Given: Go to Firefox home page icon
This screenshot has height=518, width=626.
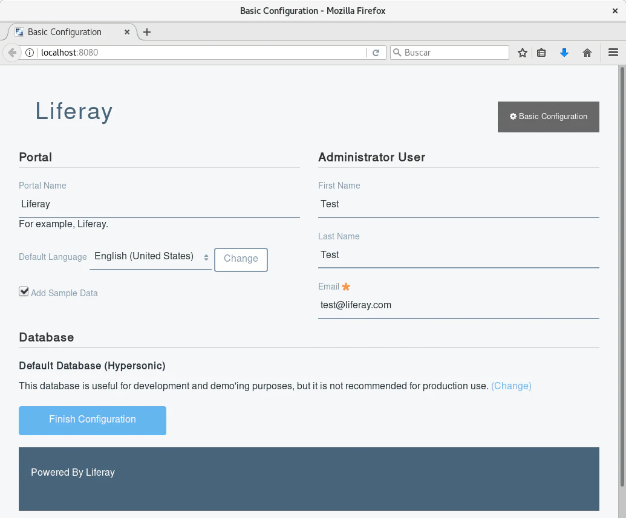Looking at the screenshot, I should (x=587, y=53).
